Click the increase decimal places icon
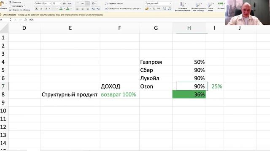 point(164,8)
